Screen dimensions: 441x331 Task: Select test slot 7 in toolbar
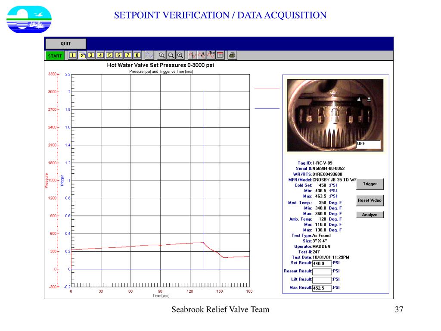click(x=128, y=55)
